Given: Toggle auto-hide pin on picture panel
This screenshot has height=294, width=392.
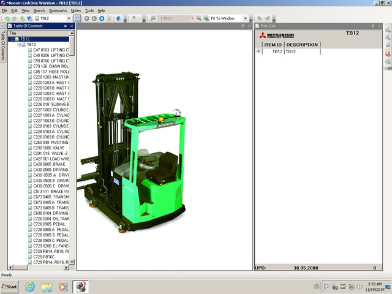Looking at the screenshot, I should point(243,26).
